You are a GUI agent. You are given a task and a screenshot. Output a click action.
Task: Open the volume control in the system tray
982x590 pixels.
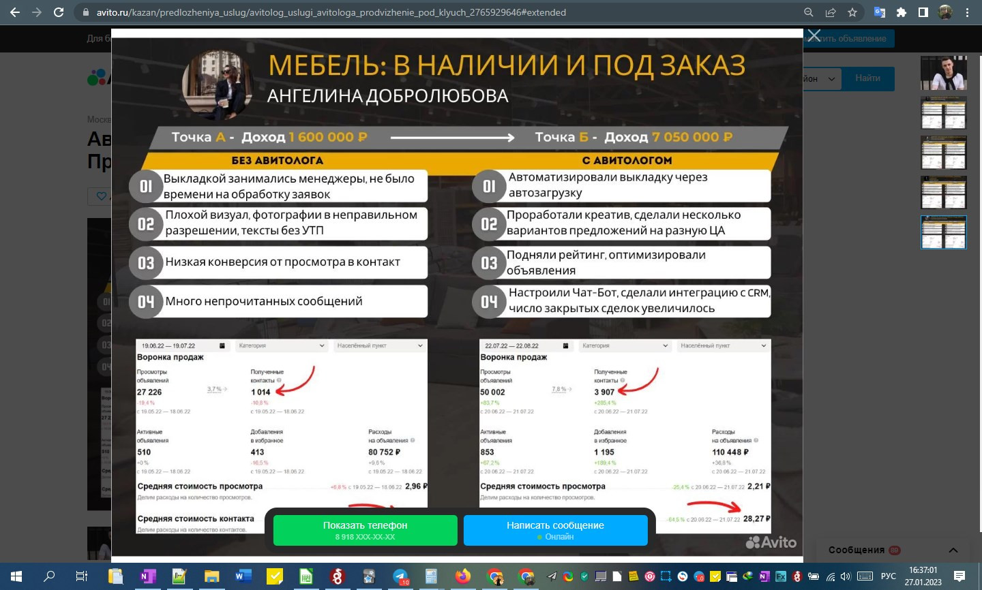click(846, 576)
